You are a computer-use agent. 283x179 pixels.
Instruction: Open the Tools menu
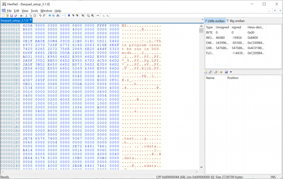coord(34,11)
